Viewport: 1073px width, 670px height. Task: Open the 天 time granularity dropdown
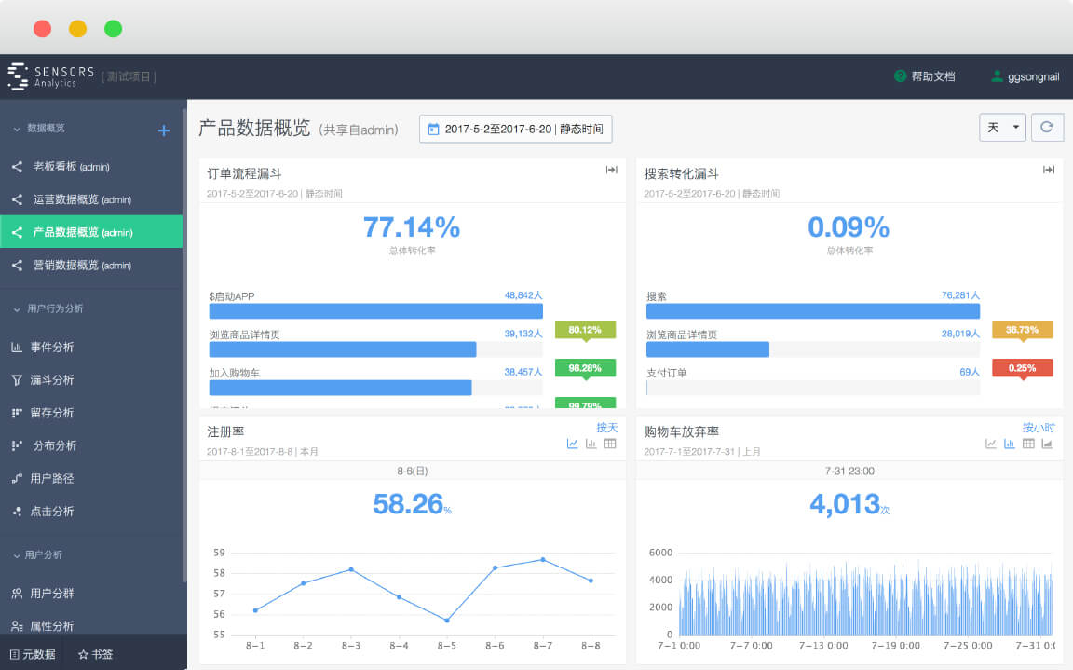coord(1002,128)
